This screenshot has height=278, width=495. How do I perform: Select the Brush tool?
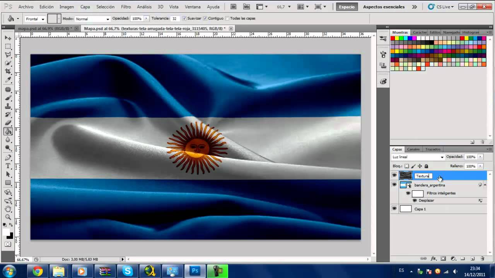point(8,98)
